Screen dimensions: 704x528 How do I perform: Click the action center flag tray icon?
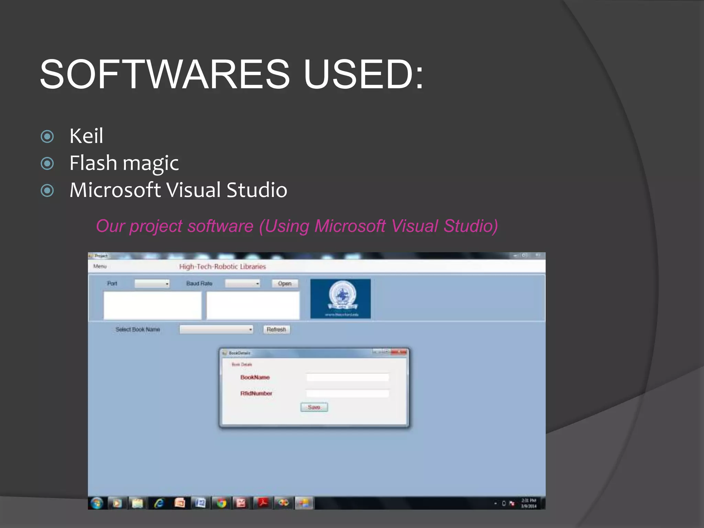(x=512, y=504)
